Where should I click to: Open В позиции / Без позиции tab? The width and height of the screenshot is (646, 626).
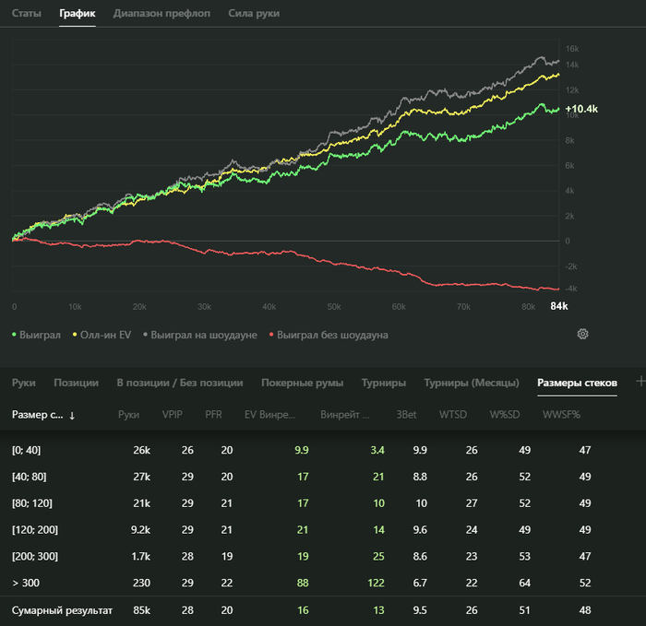coord(180,383)
